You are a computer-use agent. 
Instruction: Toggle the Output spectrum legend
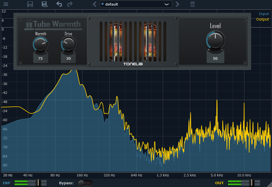click(263, 19)
